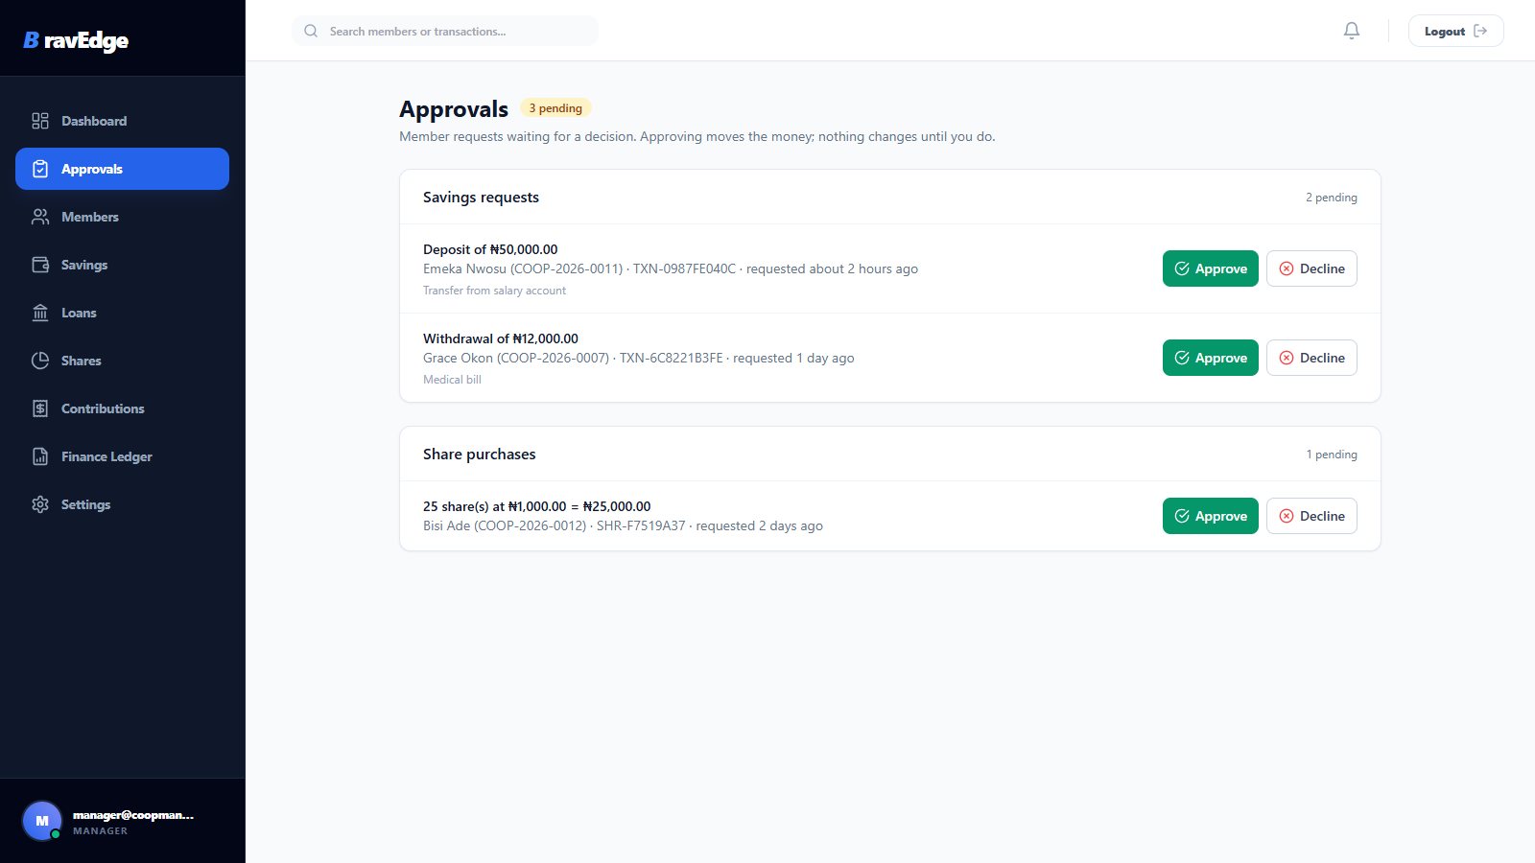Click the Share purchases heading

[479, 455]
